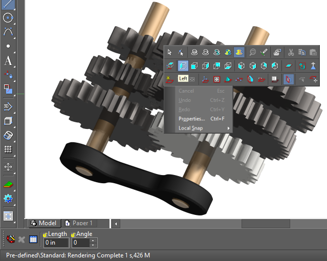This screenshot has height=261, width=327.
Task: Click the Length input field
Action: coord(56,243)
